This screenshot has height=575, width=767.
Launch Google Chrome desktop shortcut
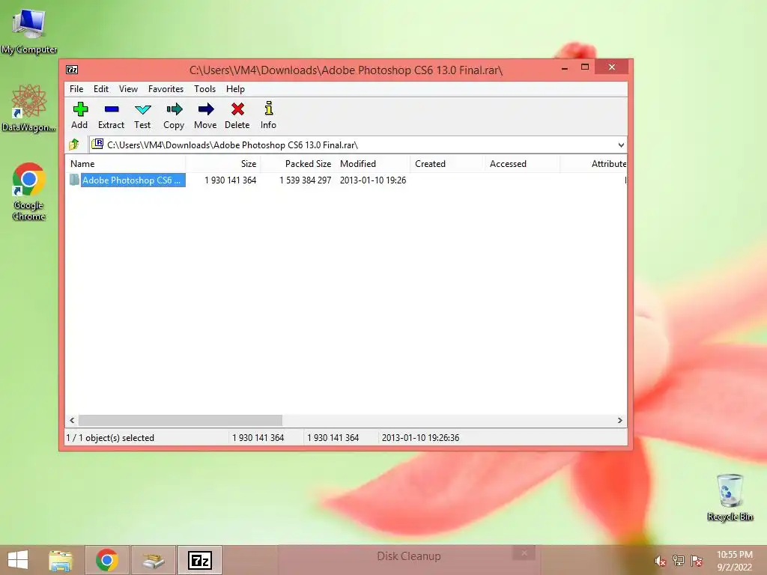(x=29, y=192)
